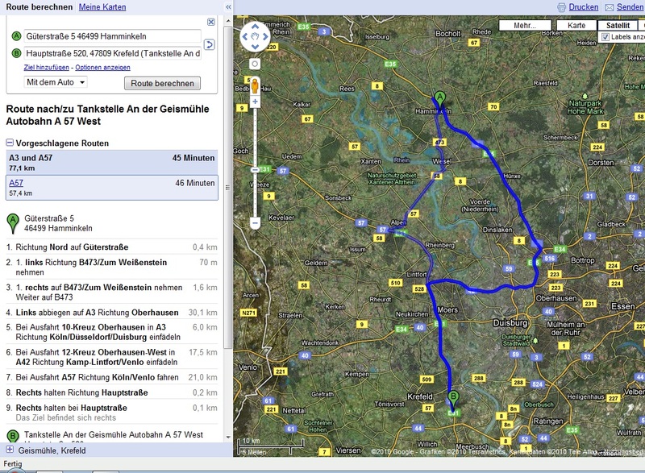Expand the Geismühle, Krefeld section
The width and height of the screenshot is (645, 473).
click(10, 450)
